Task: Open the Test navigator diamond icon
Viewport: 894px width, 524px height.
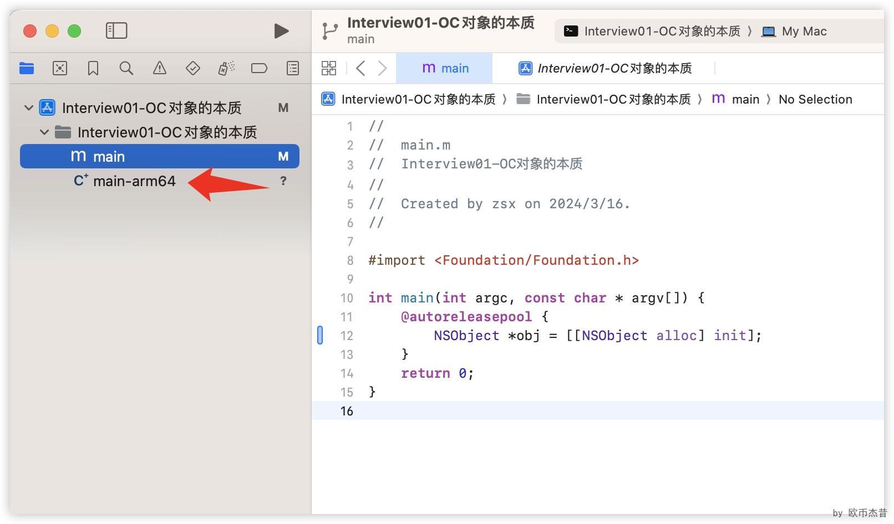Action: (193, 68)
